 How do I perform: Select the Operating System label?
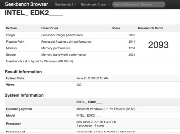[19, 109]
